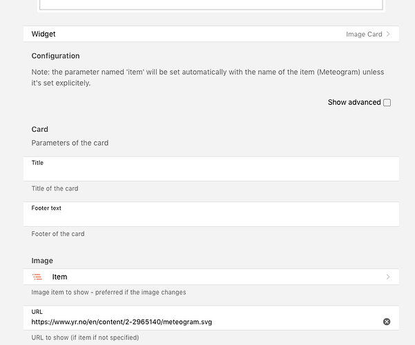This screenshot has width=415, height=345.
Task: Click the Show advanced label text
Action: [354, 102]
